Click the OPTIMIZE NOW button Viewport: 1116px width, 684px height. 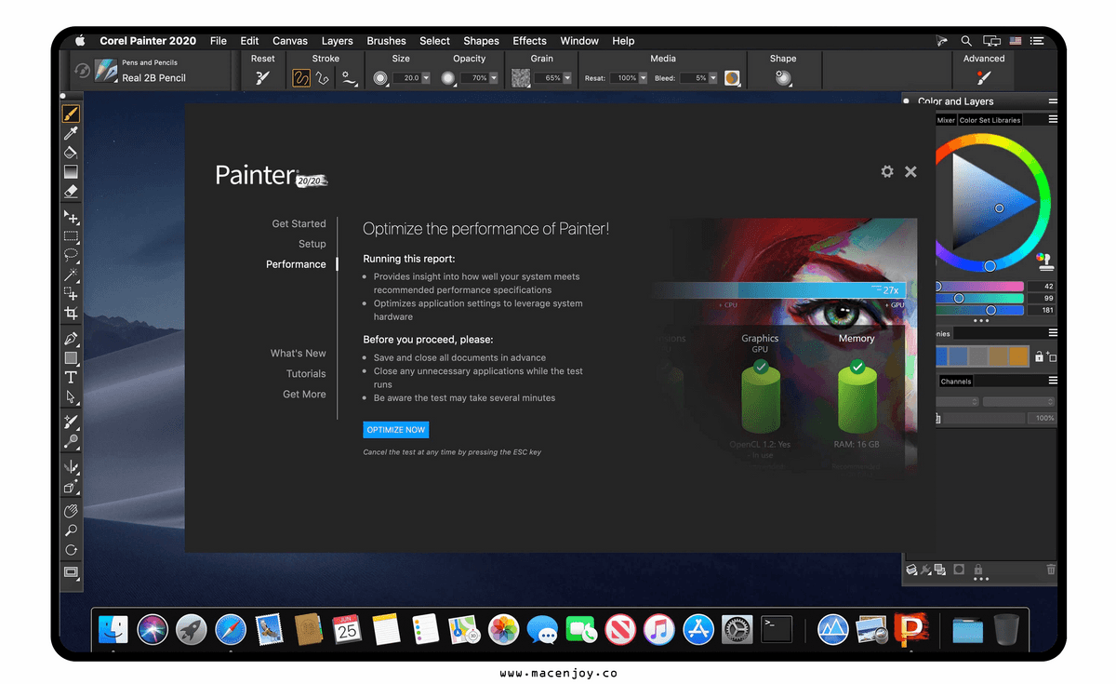396,430
